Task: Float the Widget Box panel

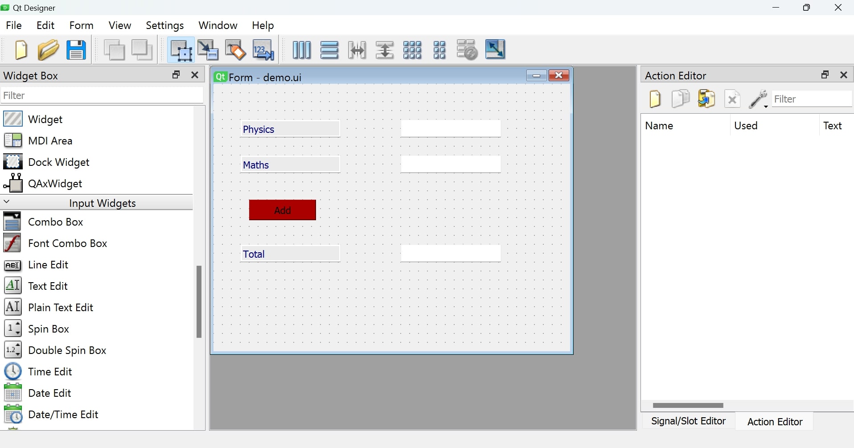Action: [x=176, y=75]
